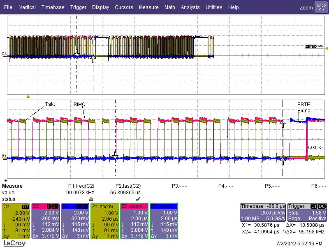Click the Measure table label
329x247 pixels.
point(12,186)
